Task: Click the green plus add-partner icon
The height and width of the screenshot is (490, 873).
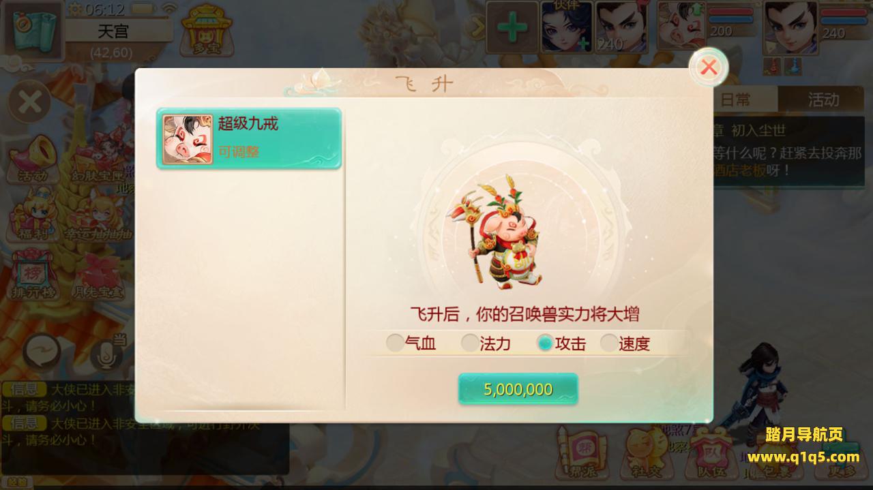Action: click(x=512, y=28)
